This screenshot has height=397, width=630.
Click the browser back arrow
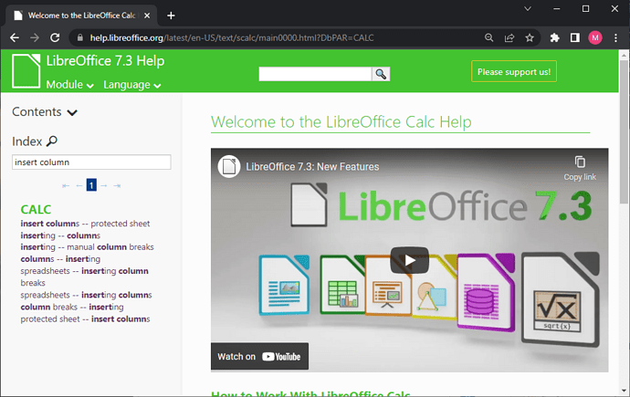pos(15,37)
